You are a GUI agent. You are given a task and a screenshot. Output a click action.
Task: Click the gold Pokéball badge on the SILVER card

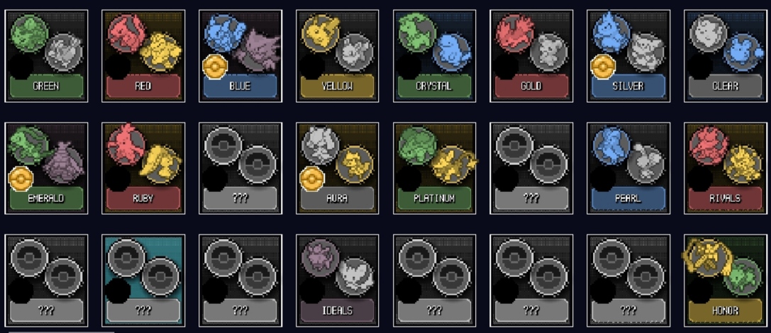click(x=603, y=67)
